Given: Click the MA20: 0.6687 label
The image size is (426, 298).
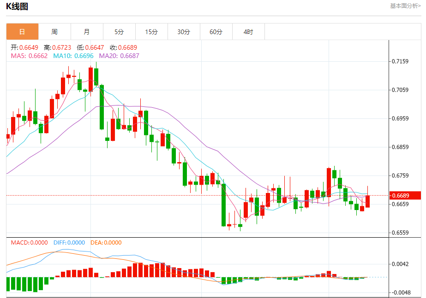Looking at the screenshot, I should click(119, 56).
